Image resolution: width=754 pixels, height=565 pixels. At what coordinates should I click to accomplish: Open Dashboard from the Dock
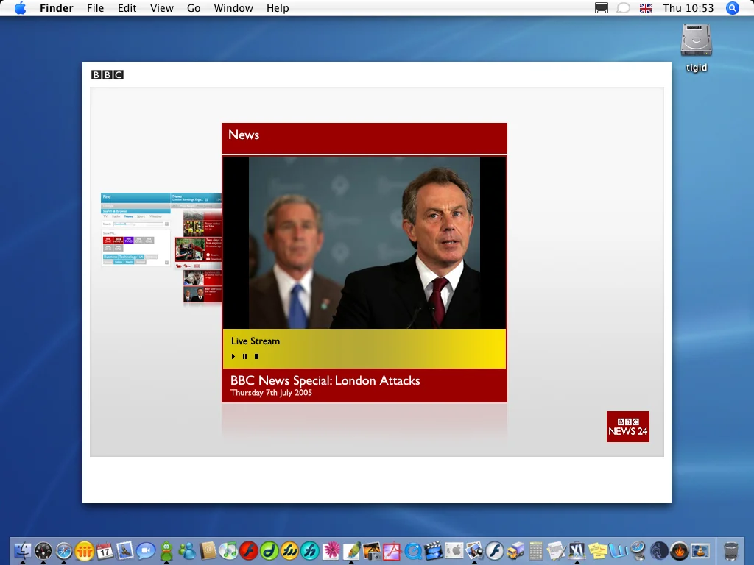pyautogui.click(x=43, y=550)
